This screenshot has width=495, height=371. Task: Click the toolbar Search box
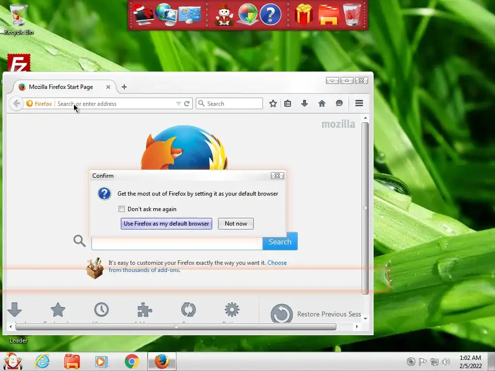click(230, 103)
